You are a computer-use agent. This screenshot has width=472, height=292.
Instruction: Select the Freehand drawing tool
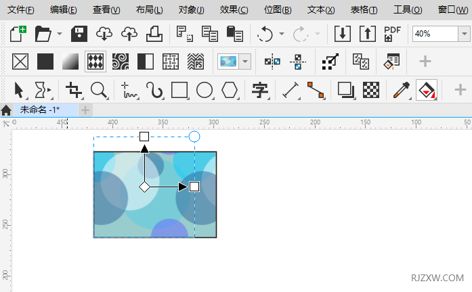(130, 90)
